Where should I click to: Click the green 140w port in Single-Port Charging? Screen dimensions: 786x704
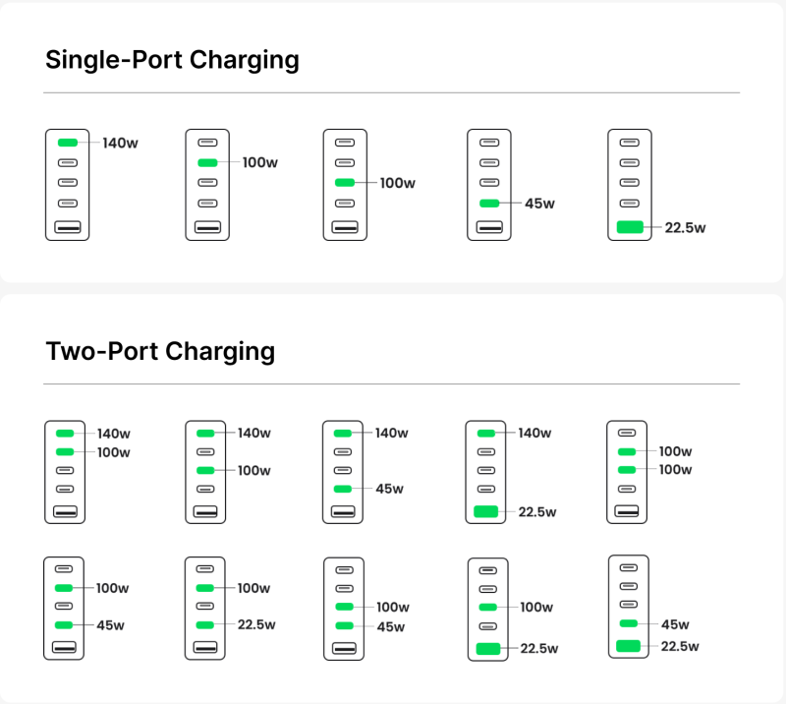click(x=67, y=143)
